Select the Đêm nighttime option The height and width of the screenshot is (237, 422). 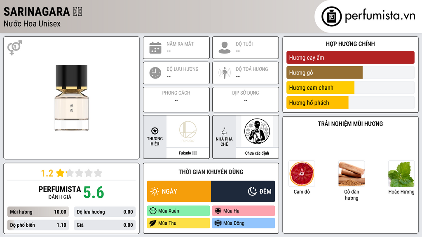[243, 191]
